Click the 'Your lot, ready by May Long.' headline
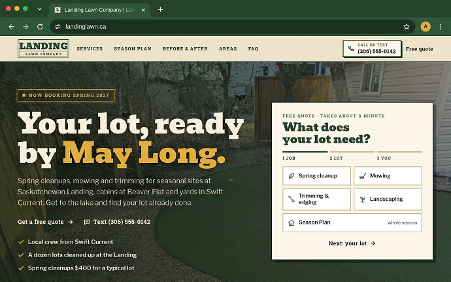 point(131,140)
